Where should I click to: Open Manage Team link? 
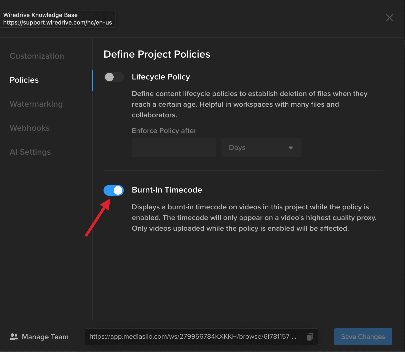tap(39, 337)
